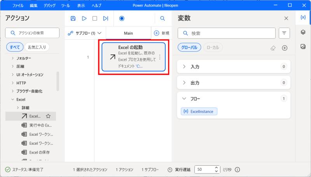Open the 表示 menu
311x177 pixels.
tap(81, 5)
